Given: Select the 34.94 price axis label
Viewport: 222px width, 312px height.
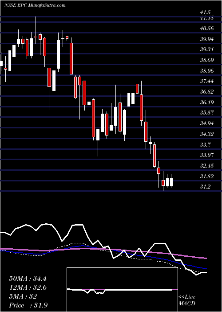Looking at the screenshot, I should (207, 123).
